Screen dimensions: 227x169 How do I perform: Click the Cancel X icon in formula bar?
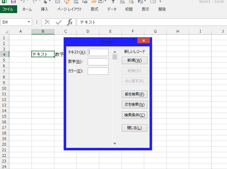(47, 22)
